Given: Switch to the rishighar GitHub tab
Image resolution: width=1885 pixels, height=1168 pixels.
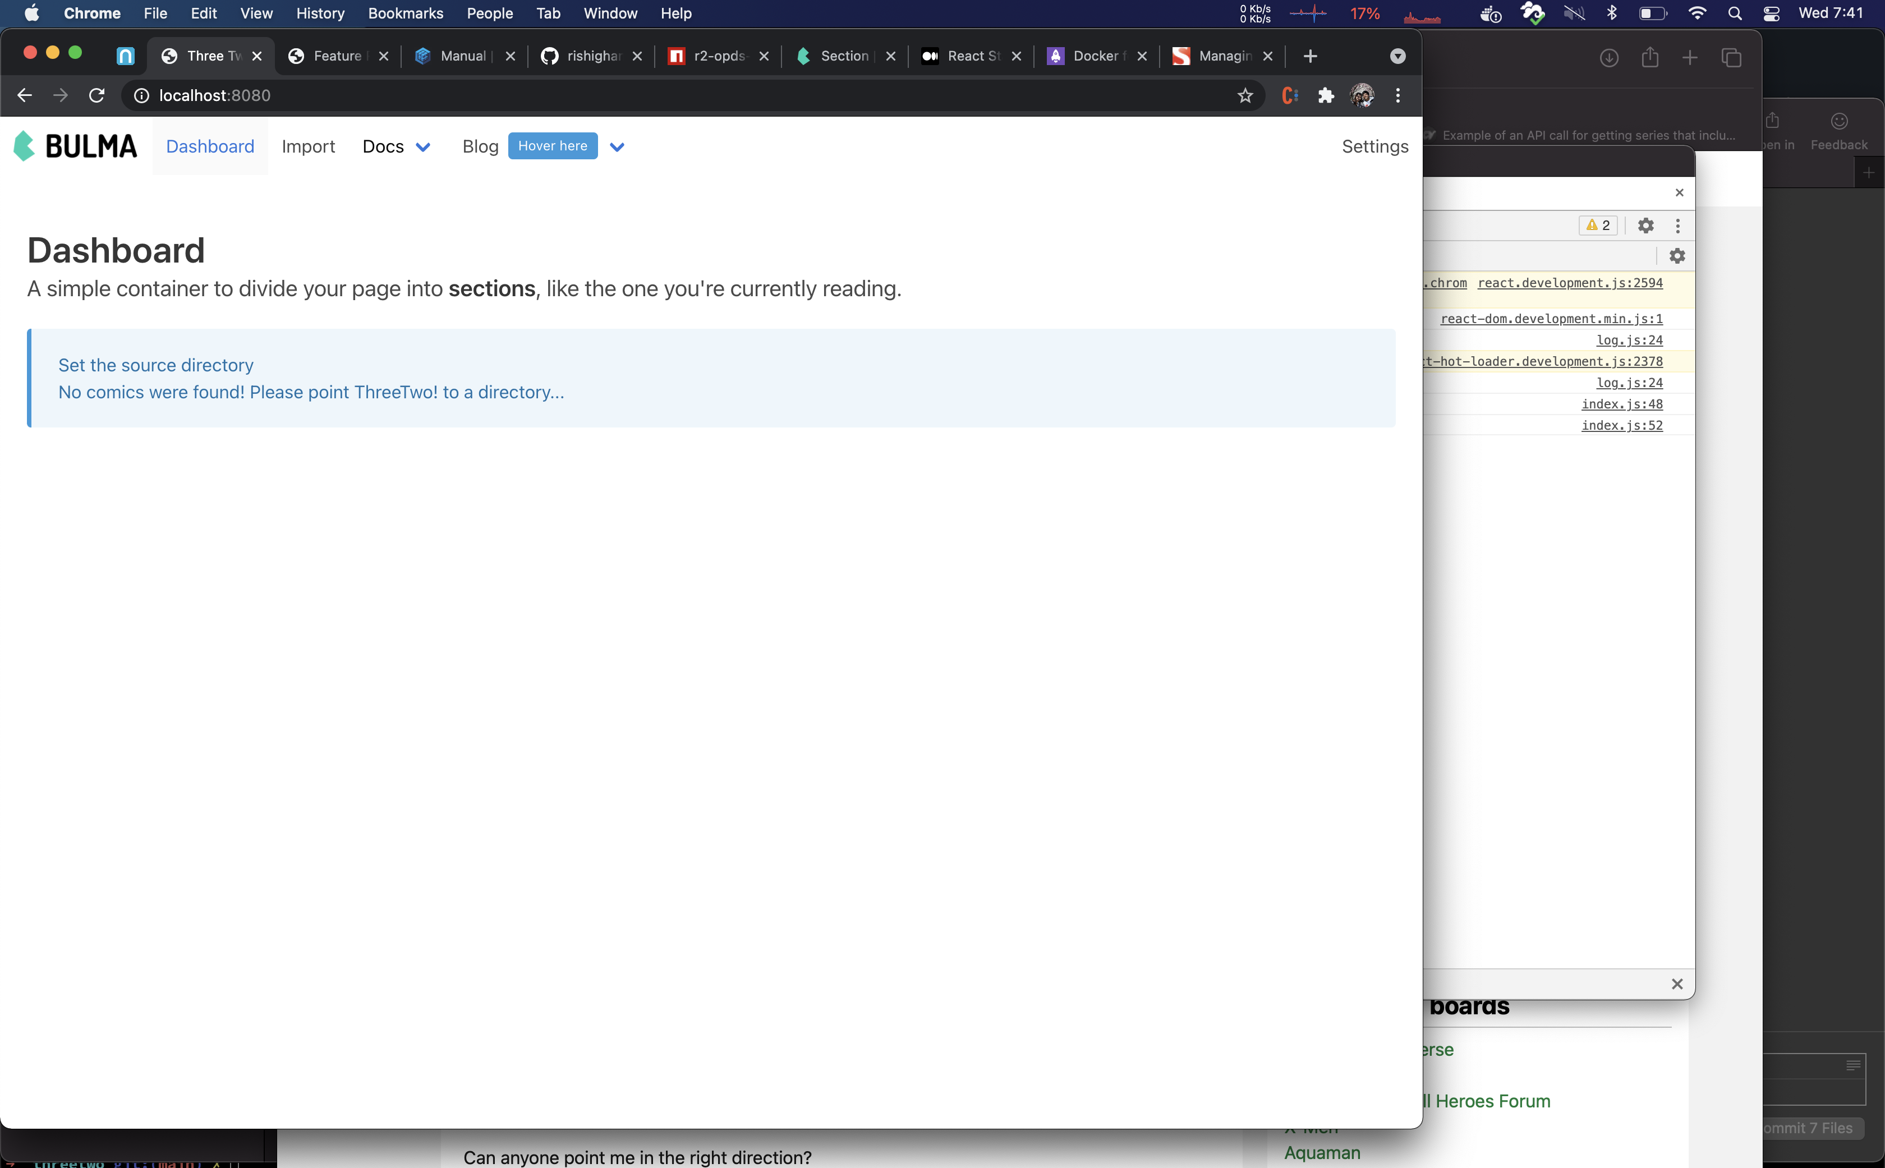Looking at the screenshot, I should tap(592, 56).
